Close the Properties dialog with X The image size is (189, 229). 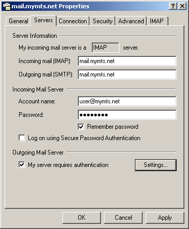[x=182, y=6]
